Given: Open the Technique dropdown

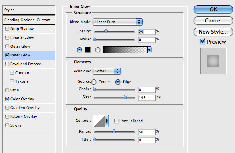Looking at the screenshot, I should tap(107, 71).
